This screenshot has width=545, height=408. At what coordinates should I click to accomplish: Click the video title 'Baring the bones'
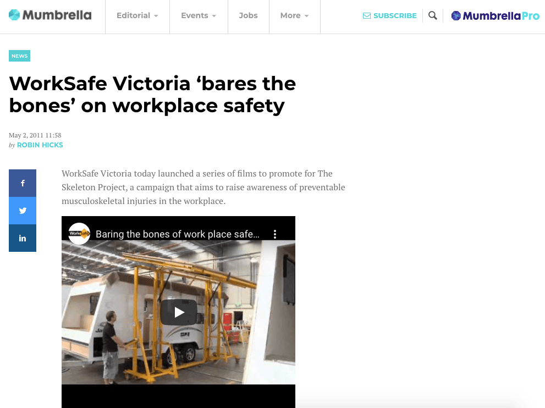coord(177,234)
